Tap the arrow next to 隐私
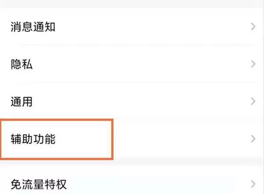264x194 pixels. [x=253, y=64]
